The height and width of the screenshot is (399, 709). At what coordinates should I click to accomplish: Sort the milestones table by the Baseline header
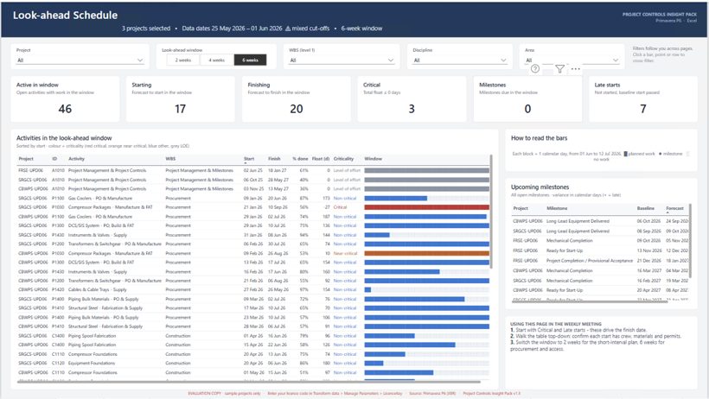click(646, 208)
